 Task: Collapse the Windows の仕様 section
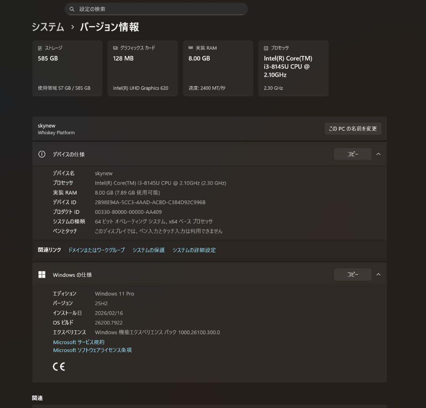(x=378, y=274)
